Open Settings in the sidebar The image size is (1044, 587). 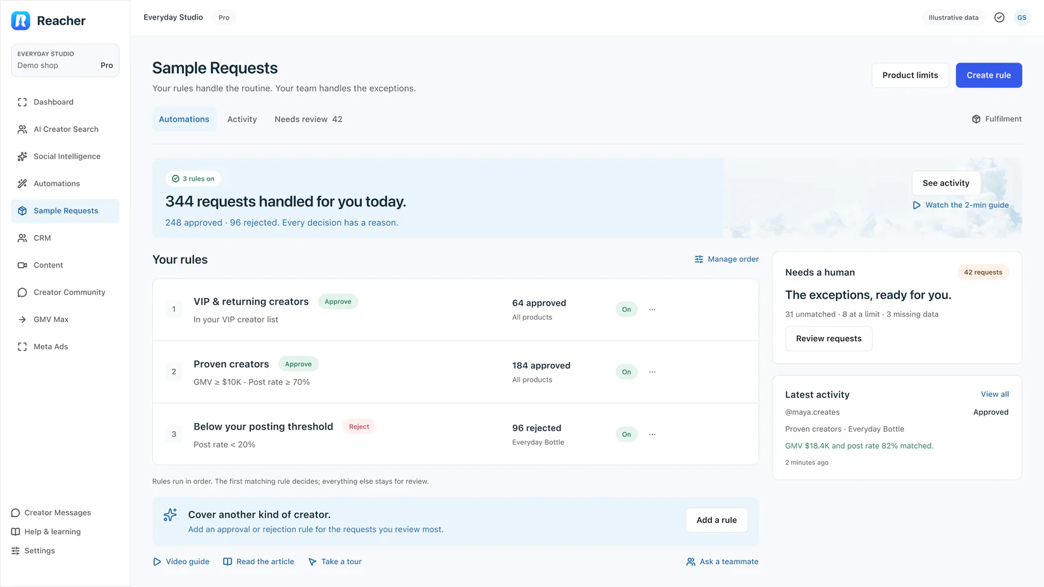pyautogui.click(x=33, y=550)
